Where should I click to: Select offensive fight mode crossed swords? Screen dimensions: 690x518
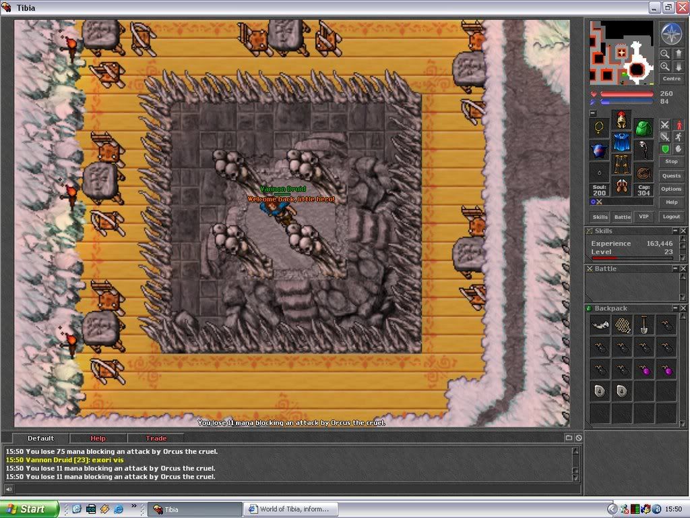[665, 125]
